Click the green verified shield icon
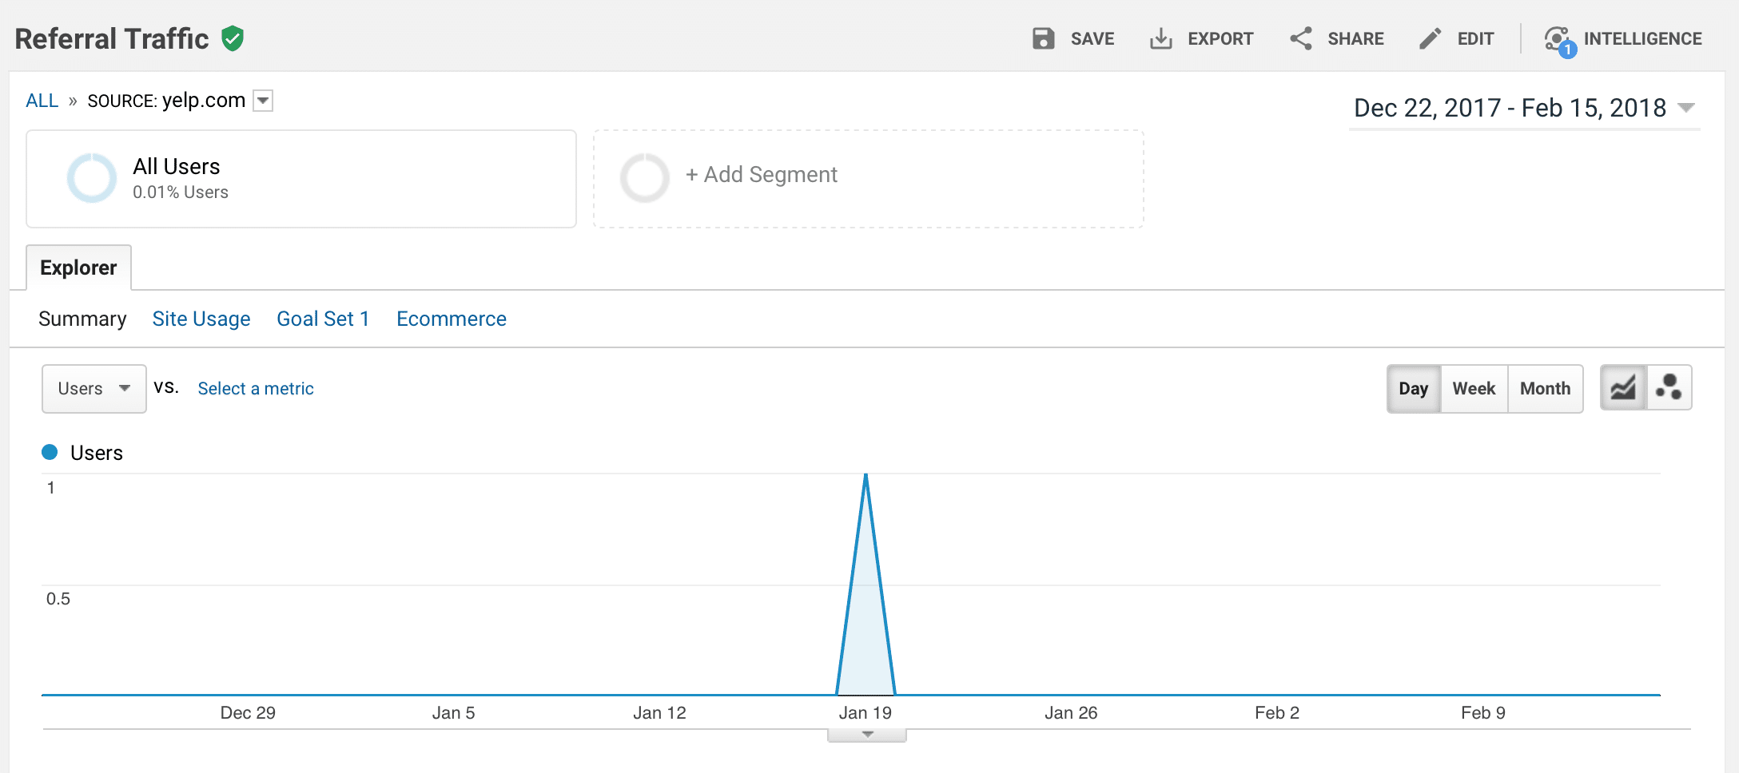 pyautogui.click(x=233, y=38)
